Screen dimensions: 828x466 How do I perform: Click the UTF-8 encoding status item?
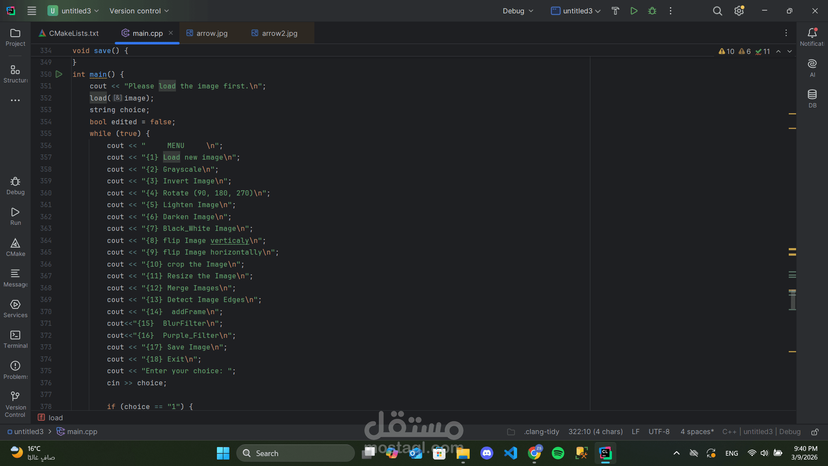[x=659, y=432]
